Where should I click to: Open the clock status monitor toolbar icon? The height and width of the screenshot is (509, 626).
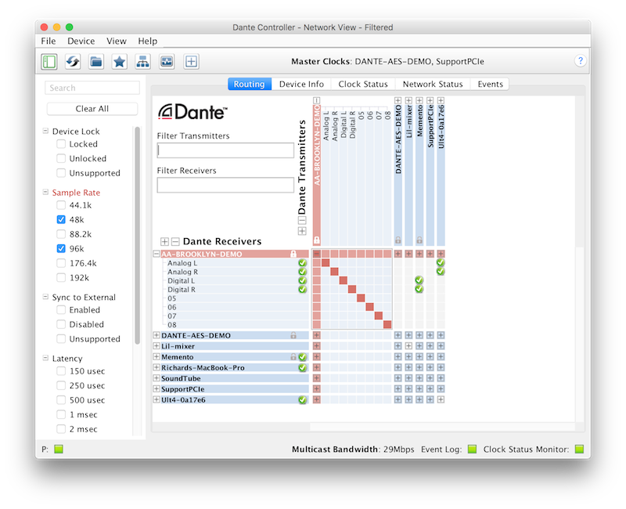tap(167, 62)
